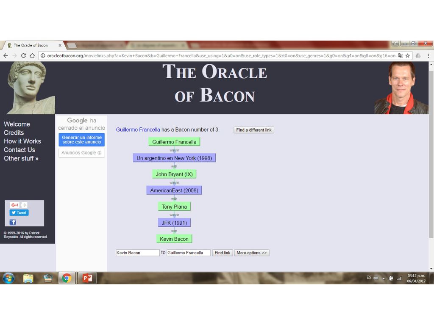Click the browser forward arrow
This screenshot has width=434, height=325.
15,55
